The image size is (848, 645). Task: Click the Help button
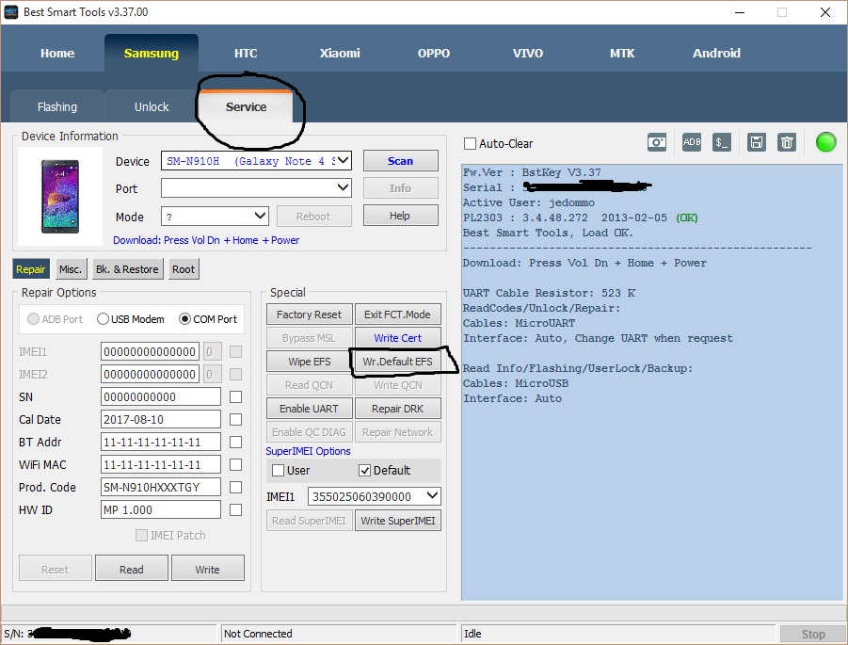(x=400, y=216)
